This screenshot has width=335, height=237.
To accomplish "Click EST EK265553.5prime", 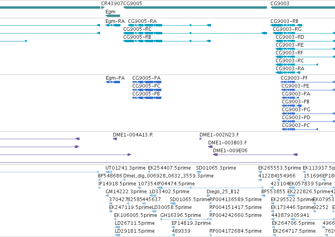I will [260, 172].
